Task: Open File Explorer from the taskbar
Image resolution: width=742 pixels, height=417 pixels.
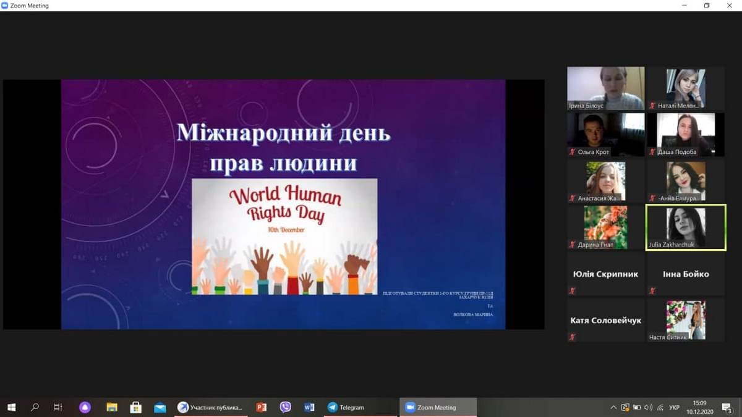Action: (x=112, y=407)
